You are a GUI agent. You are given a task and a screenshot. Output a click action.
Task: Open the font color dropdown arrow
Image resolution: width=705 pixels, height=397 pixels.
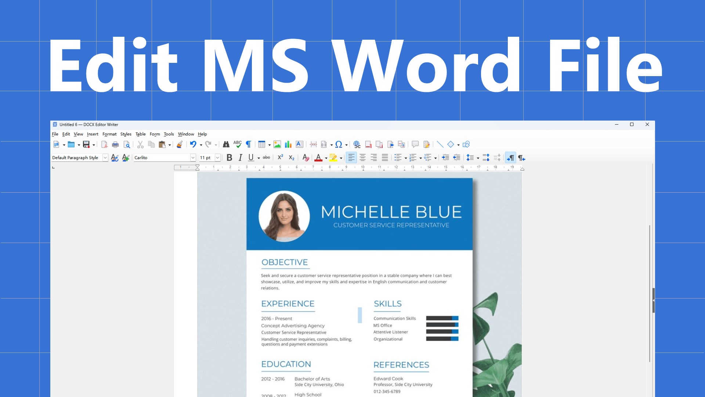(326, 158)
